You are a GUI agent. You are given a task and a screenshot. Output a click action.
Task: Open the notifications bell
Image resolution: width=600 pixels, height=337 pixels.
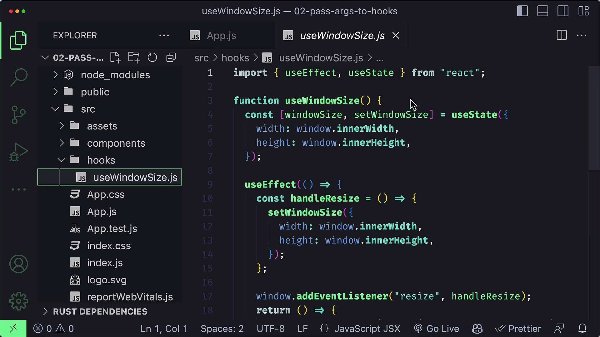coord(583,328)
